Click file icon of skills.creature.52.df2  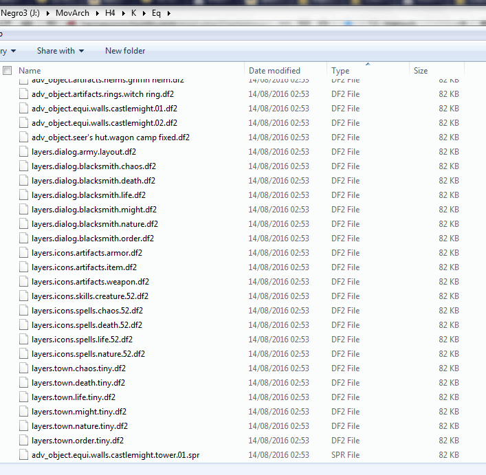23,296
